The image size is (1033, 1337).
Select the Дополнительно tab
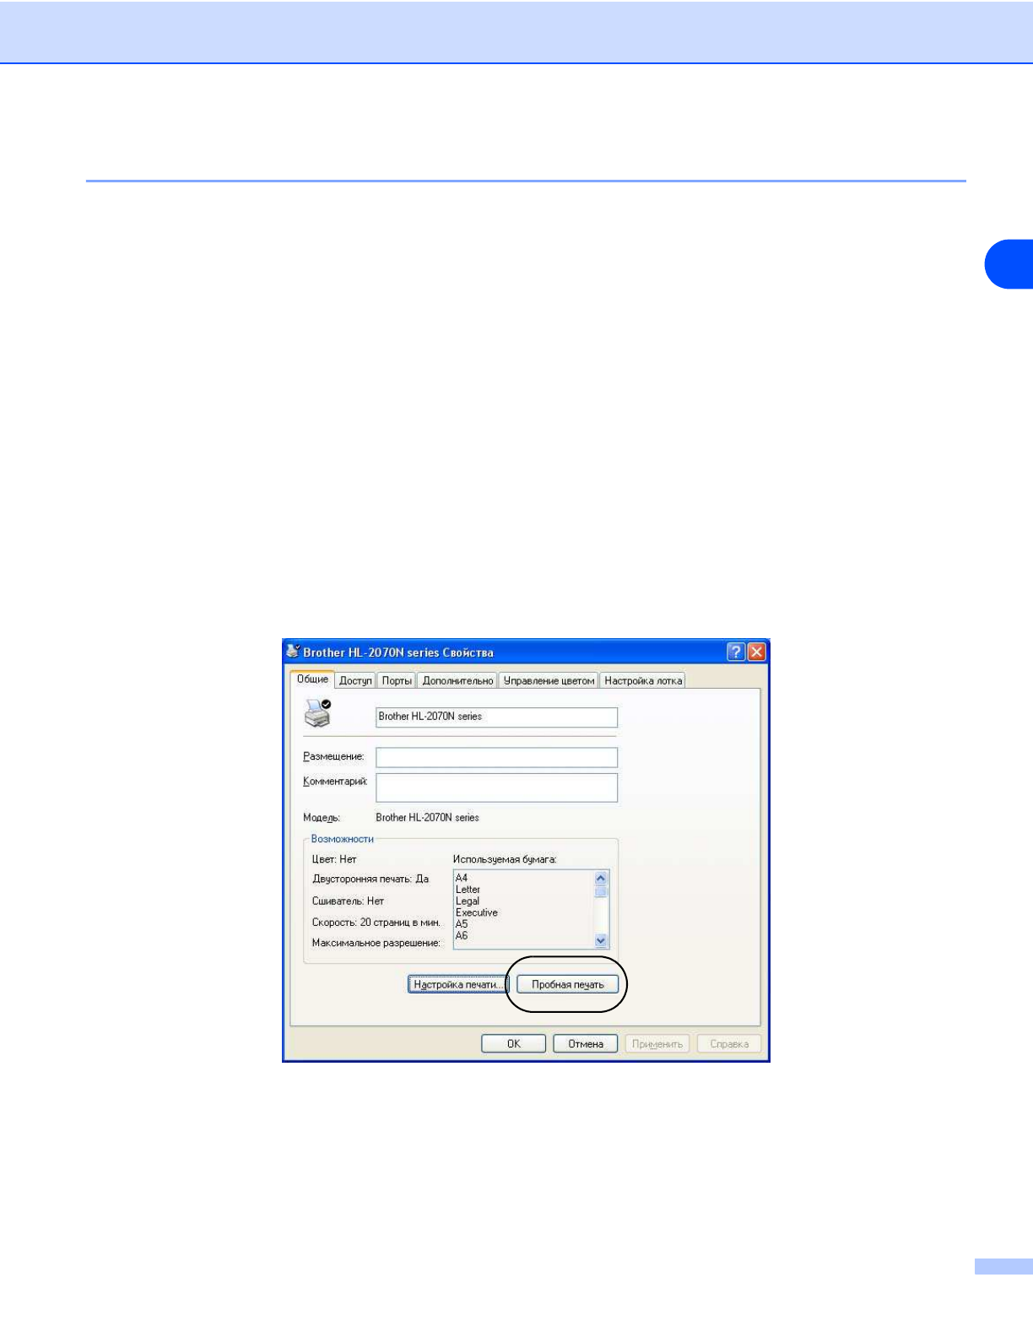[x=457, y=680]
